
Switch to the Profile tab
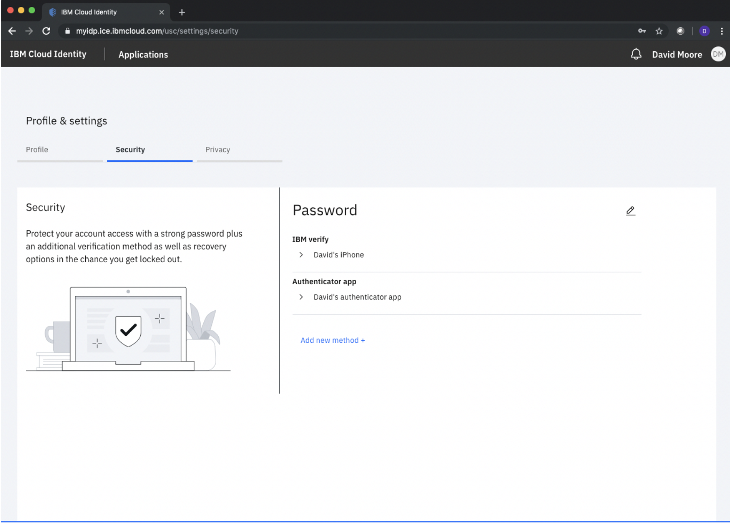(60, 150)
